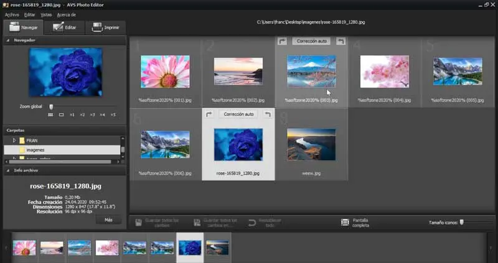Adjust the Zoom global slider handle
The height and width of the screenshot is (263, 498).
click(x=51, y=106)
